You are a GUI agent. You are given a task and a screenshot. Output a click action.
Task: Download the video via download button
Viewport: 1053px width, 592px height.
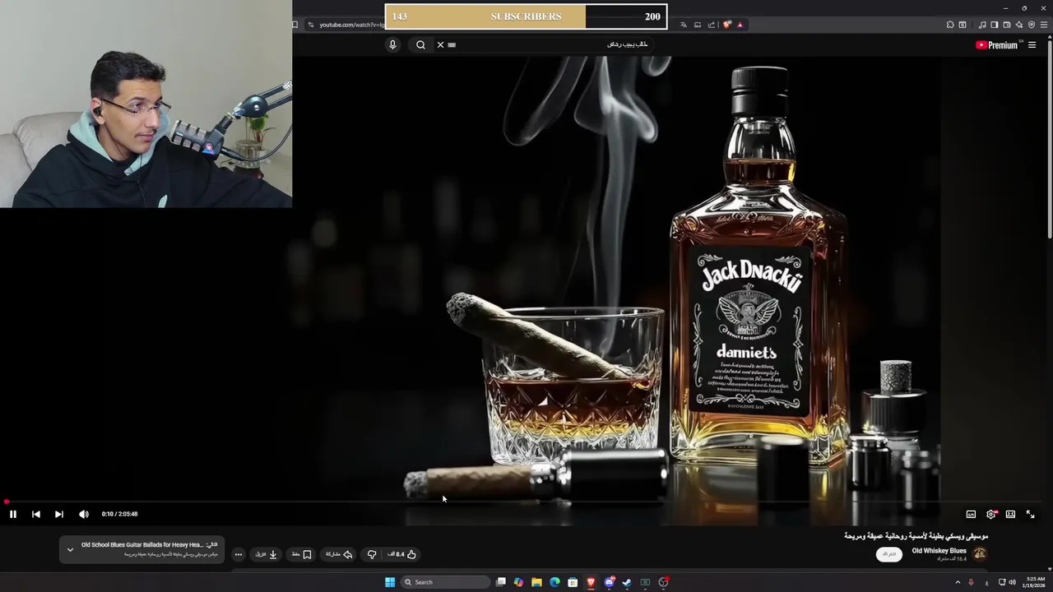point(266,554)
